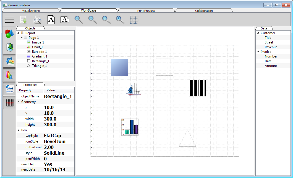The height and width of the screenshot is (178, 293).
Task: Reset zoom to 1:1 magnifier
Action: click(120, 20)
